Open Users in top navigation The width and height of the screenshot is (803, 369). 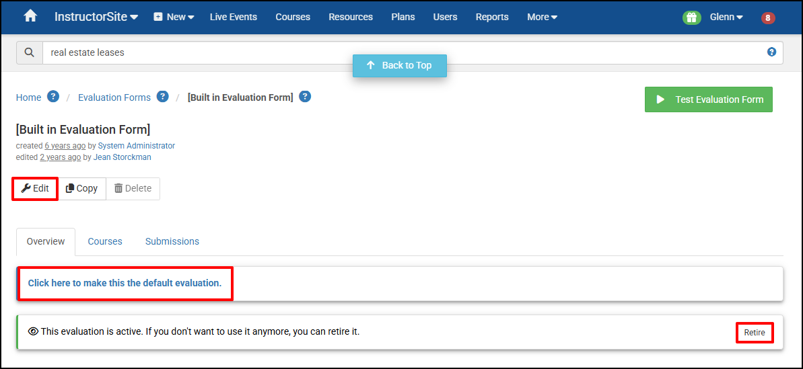445,17
